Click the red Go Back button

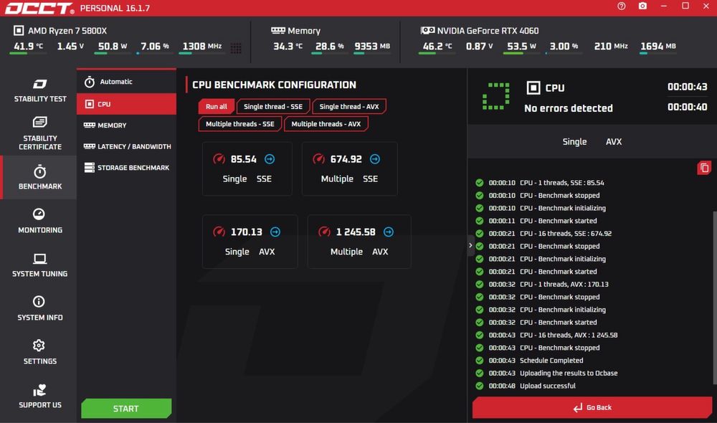592,407
